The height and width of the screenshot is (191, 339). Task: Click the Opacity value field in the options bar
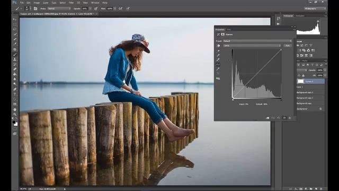click(85, 8)
